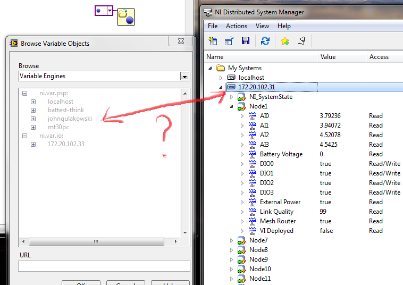The height and width of the screenshot is (285, 403).
Task: Click the vertical scrollbar up arrow in browse tree
Action: click(185, 94)
